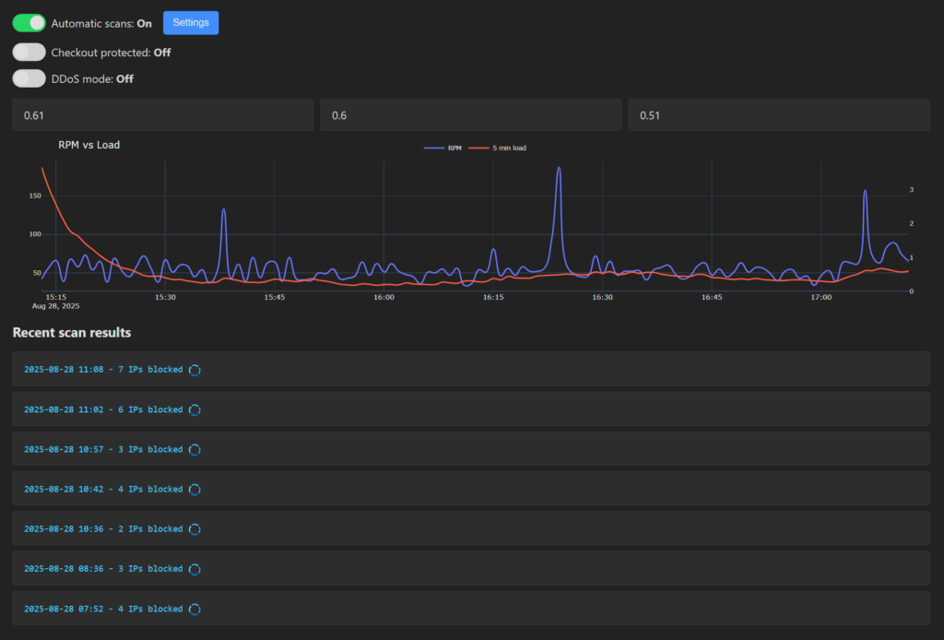Expand the 10:57 scan with 3 IPs blocked

(x=103, y=449)
